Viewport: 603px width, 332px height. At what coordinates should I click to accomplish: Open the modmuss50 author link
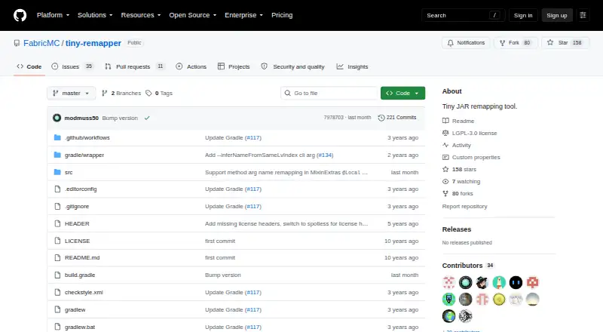pos(81,118)
